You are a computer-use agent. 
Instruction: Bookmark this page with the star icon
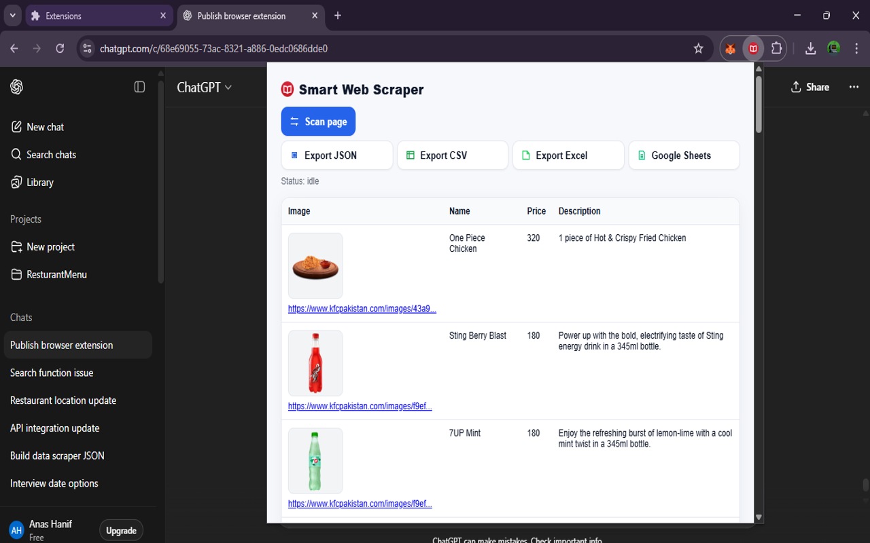(698, 48)
